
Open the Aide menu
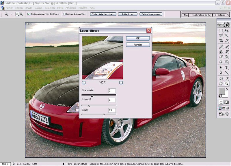click(92, 8)
